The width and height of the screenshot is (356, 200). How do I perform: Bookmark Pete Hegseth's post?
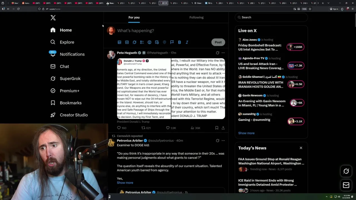pyautogui.click(x=217, y=128)
